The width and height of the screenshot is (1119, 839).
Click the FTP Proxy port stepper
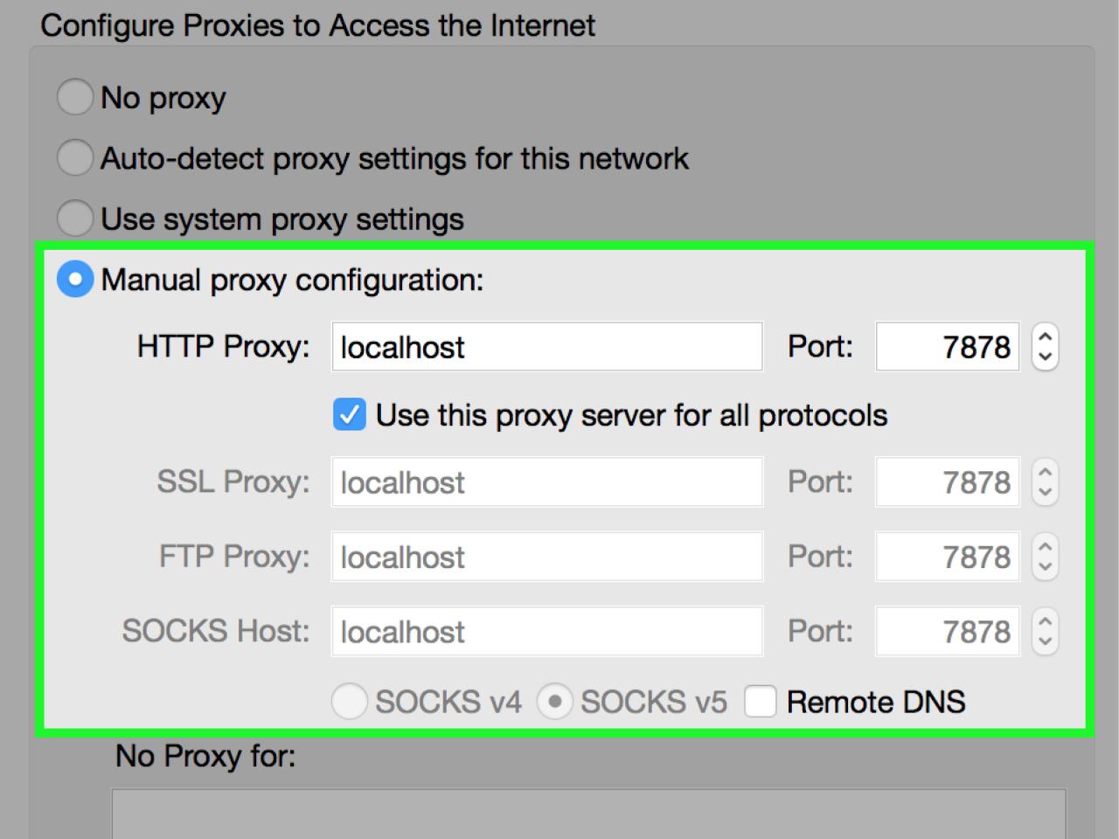tap(1045, 557)
